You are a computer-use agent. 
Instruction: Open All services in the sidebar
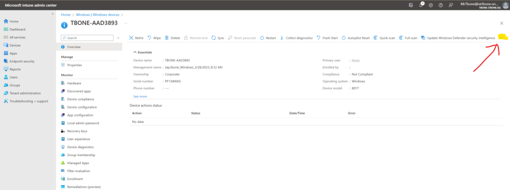tap(14, 37)
